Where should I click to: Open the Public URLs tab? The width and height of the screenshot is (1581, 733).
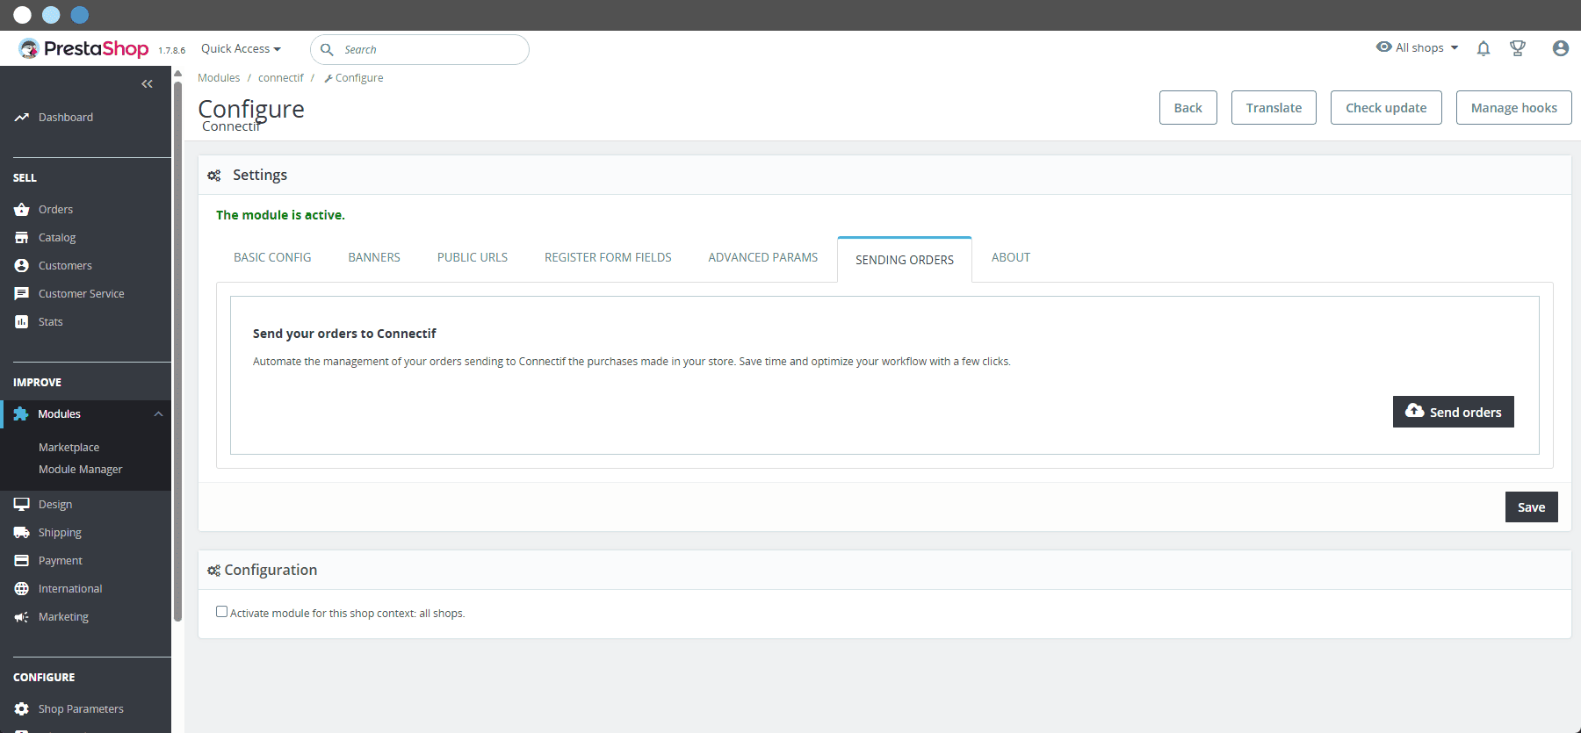coord(473,258)
